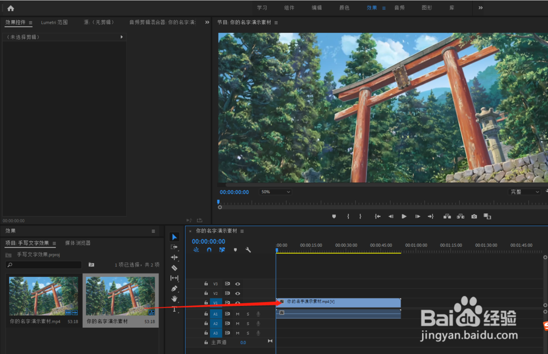
Task: Add marker in timeline panel
Action: tap(235, 250)
